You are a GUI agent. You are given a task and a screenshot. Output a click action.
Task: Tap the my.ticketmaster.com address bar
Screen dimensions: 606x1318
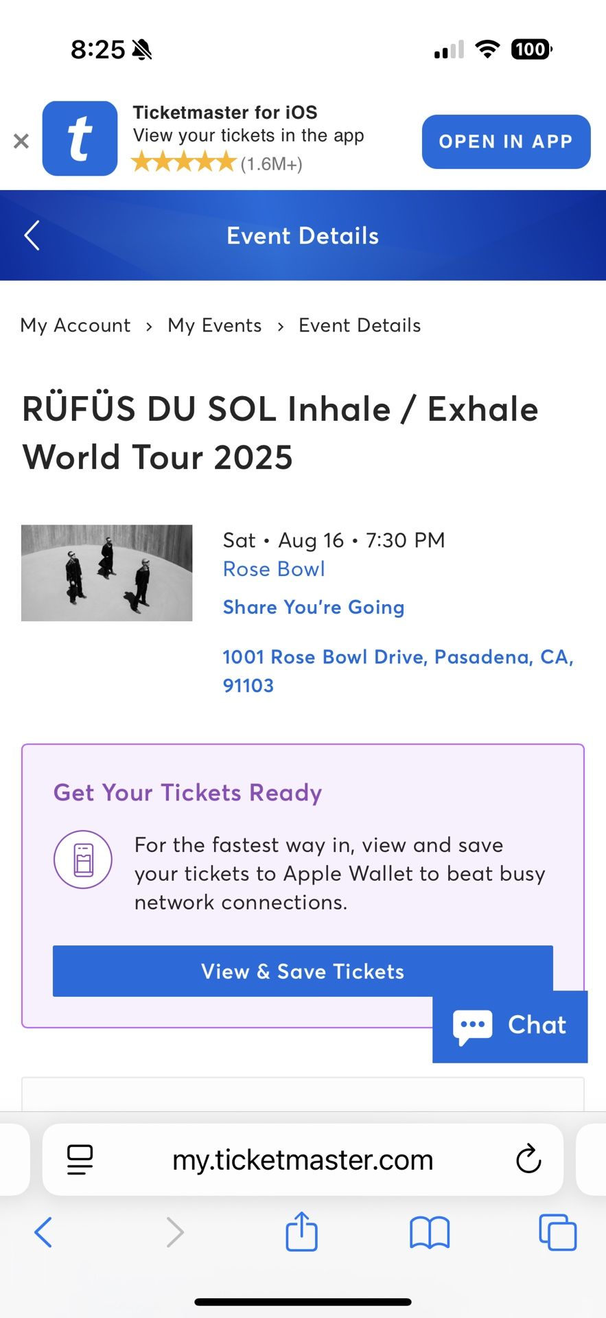click(303, 1160)
